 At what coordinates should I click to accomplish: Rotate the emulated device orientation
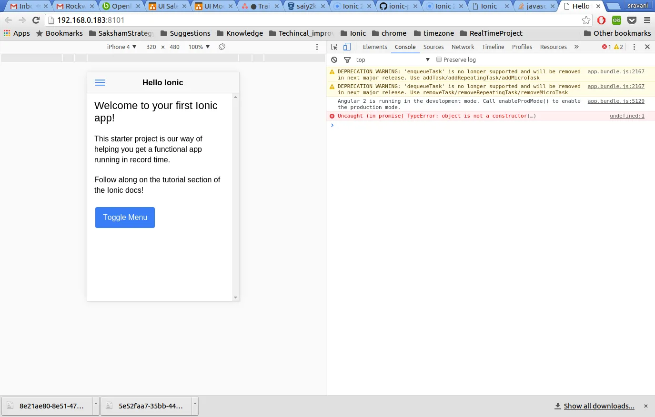pos(222,47)
